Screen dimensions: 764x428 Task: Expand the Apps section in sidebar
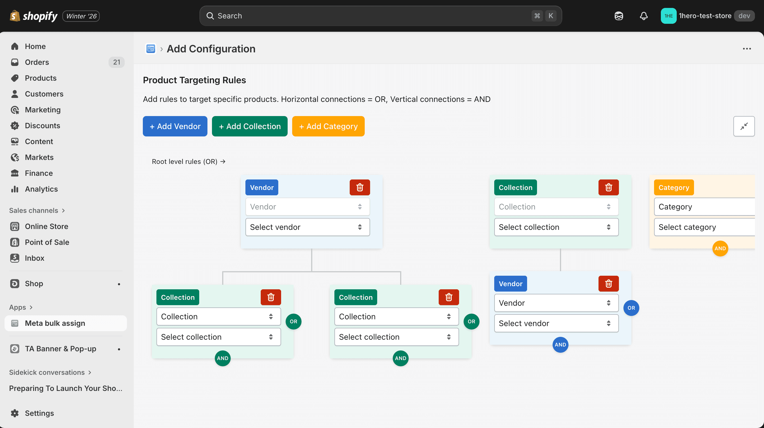tap(21, 307)
